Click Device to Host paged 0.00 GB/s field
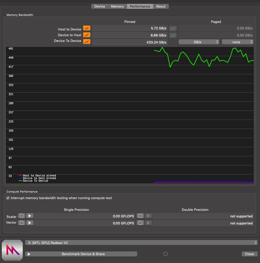The height and width of the screenshot is (263, 260). click(x=216, y=35)
